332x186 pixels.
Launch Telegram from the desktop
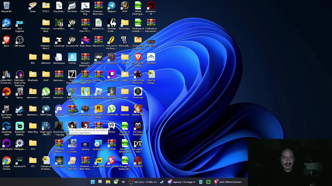112,7
